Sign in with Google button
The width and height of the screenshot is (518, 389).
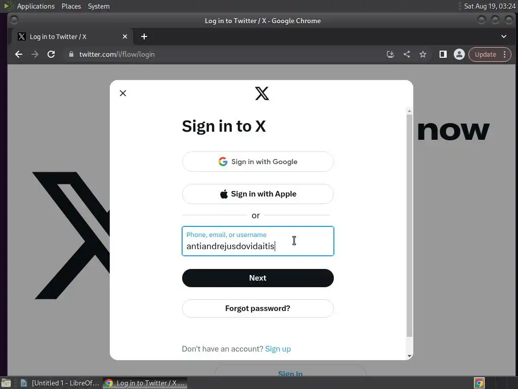point(257,162)
